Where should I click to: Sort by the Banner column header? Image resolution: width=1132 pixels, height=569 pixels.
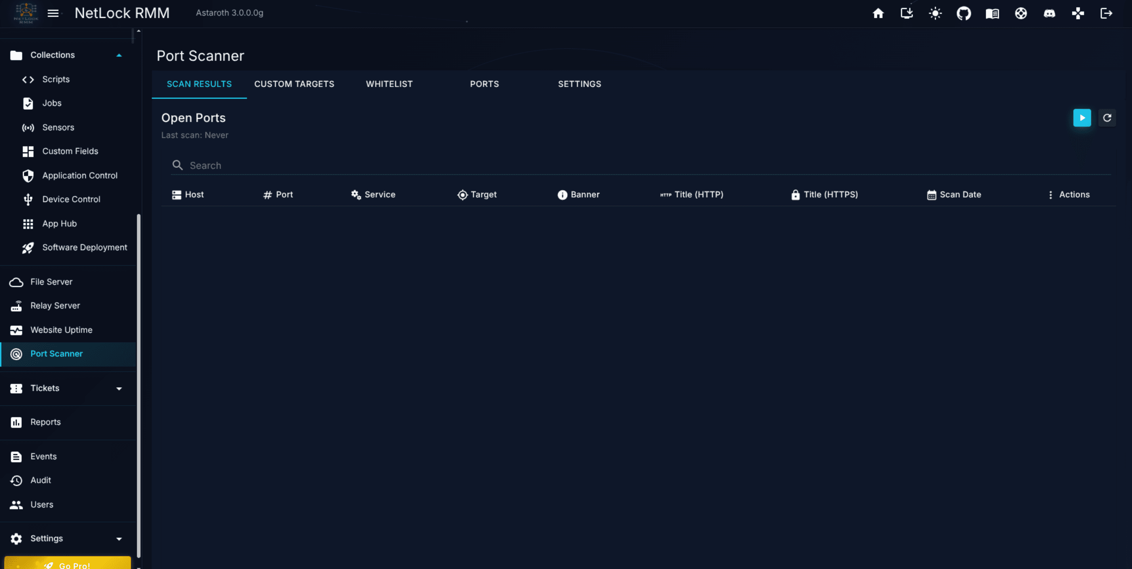pos(578,194)
